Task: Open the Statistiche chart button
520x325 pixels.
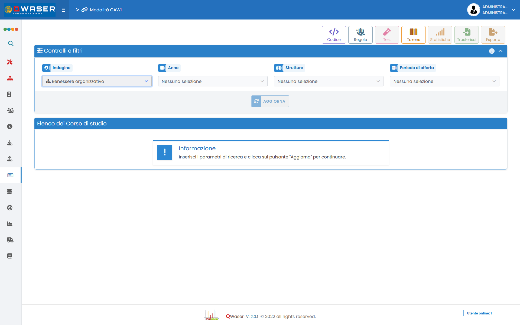Action: click(440, 35)
